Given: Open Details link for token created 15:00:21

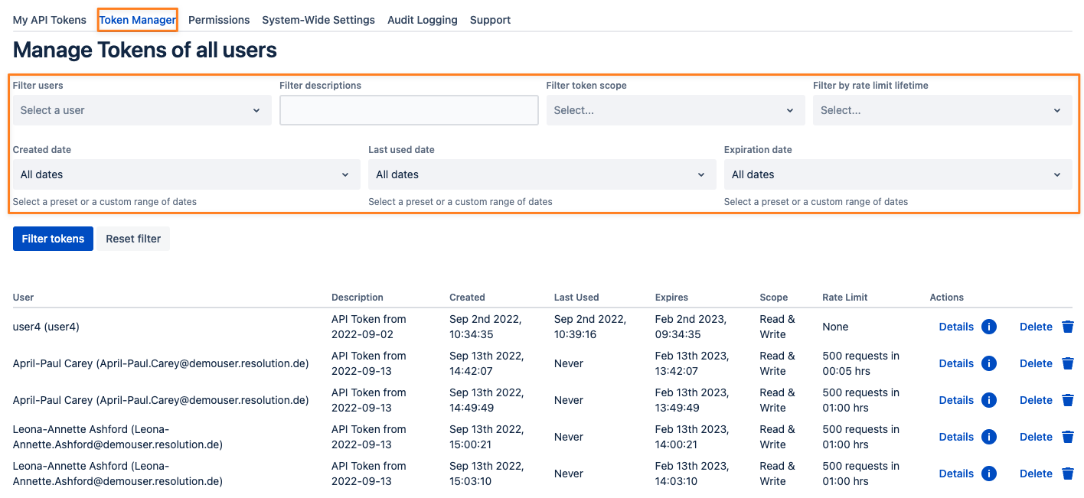Looking at the screenshot, I should (956, 437).
